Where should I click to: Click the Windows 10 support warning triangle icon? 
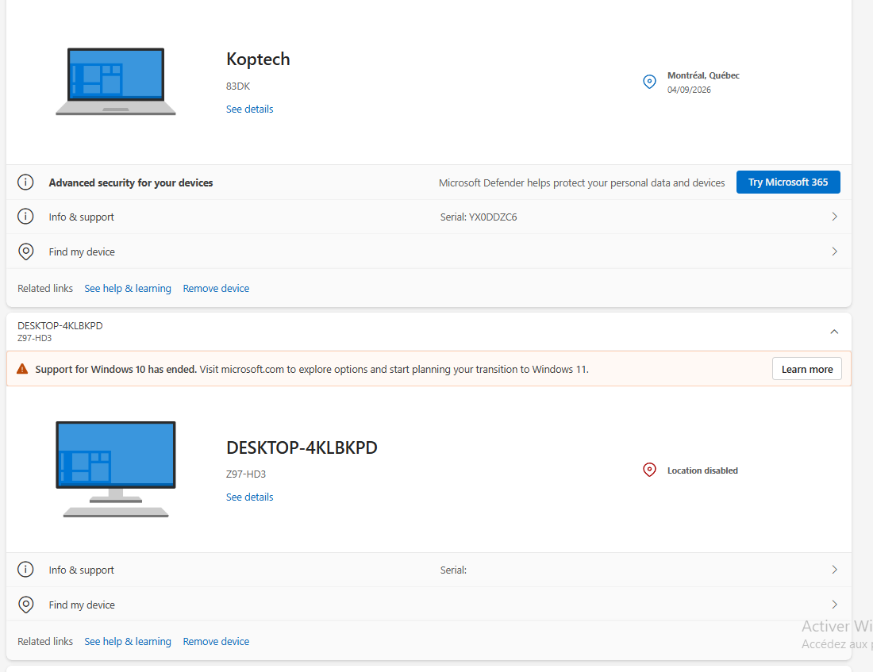coord(22,369)
